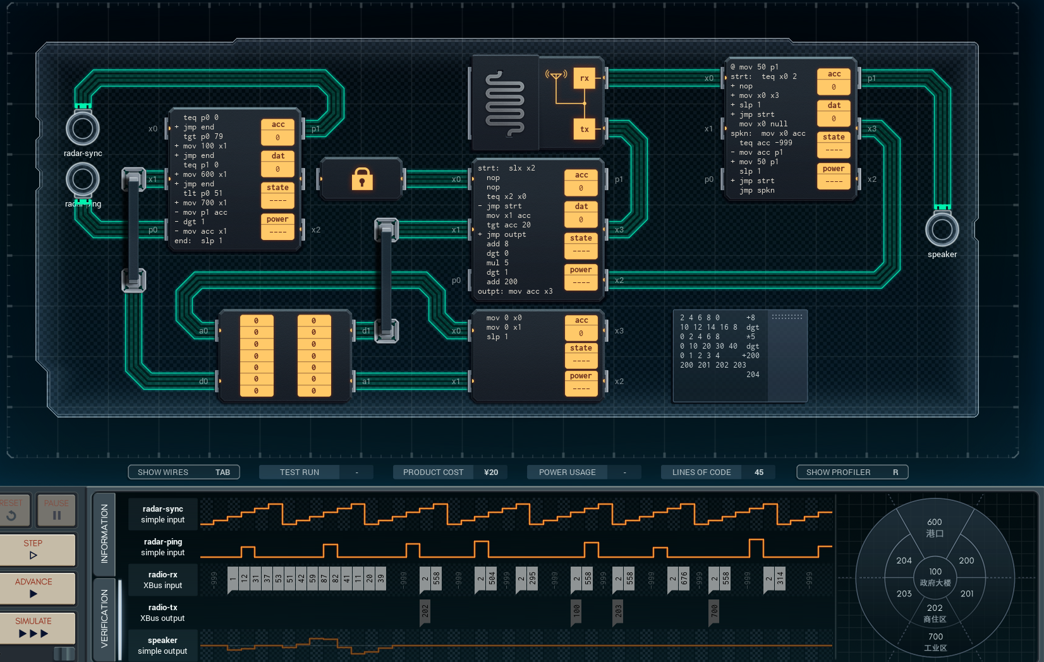Viewport: 1044px width, 662px height.
Task: Click code line '@ mov 50 p1'
Action: coord(755,67)
